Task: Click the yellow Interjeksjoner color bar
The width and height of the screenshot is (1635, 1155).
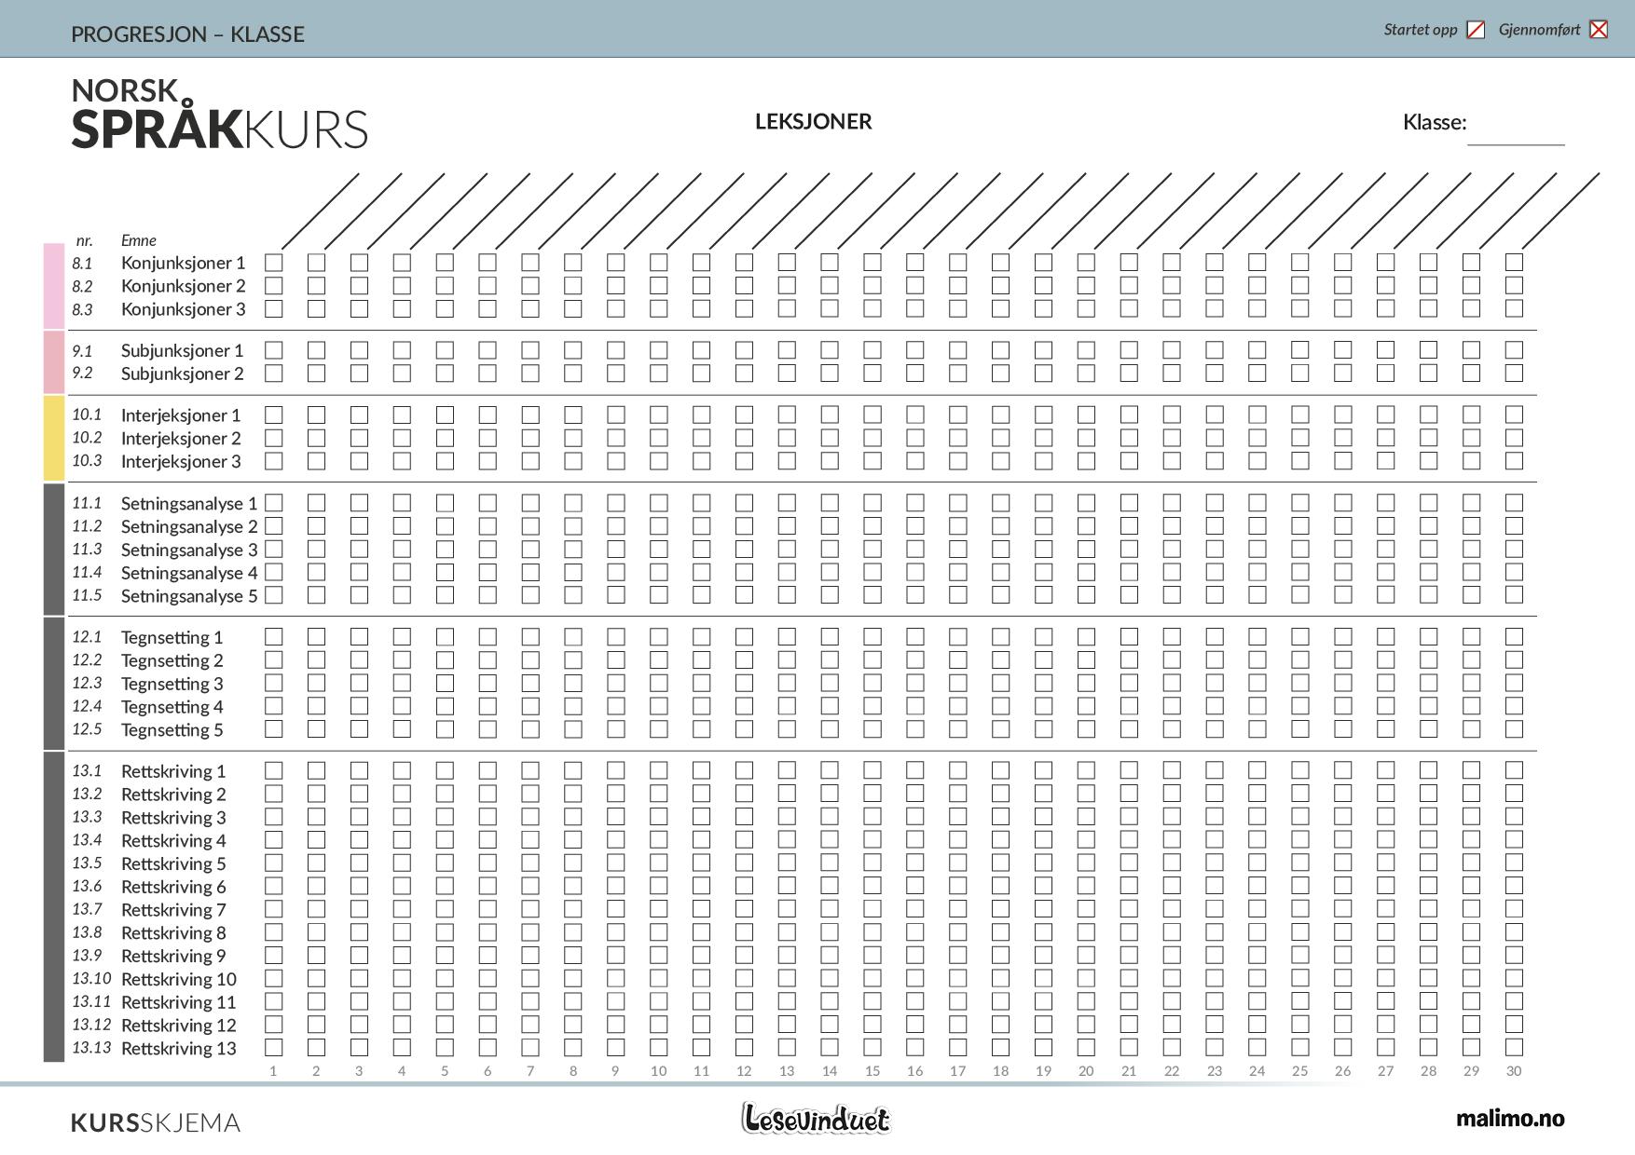Action: [x=54, y=438]
